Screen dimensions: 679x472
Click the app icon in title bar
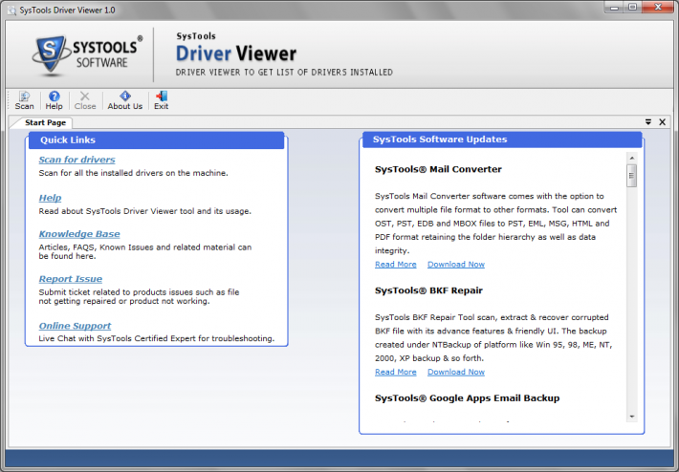coord(12,10)
